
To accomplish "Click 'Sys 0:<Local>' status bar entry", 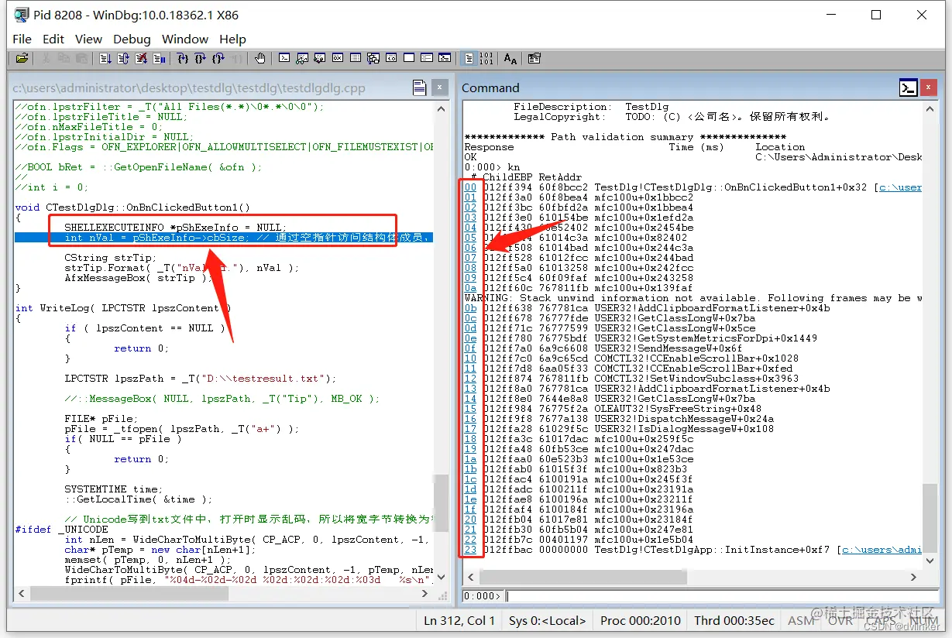I will click(x=548, y=620).
